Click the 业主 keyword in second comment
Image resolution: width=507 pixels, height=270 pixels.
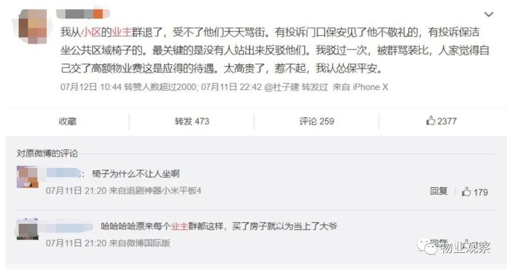pos(179,226)
